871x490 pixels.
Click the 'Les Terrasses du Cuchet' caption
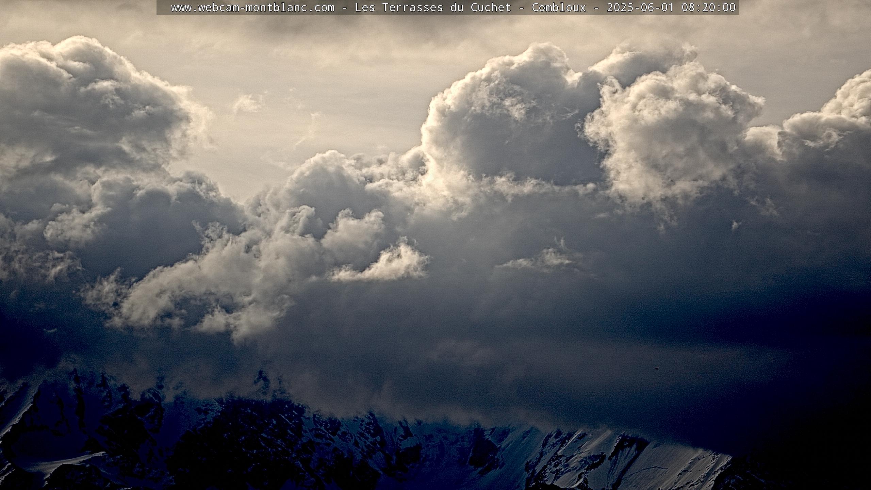(433, 7)
